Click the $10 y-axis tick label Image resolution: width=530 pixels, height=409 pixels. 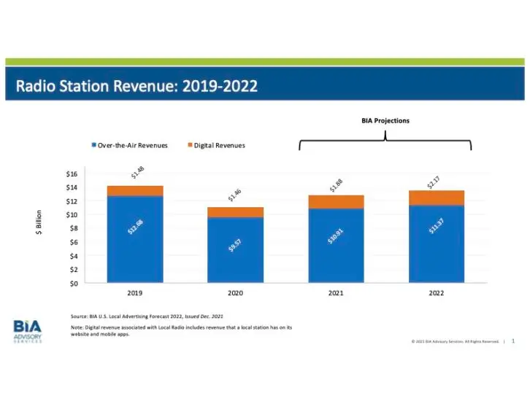72,215
